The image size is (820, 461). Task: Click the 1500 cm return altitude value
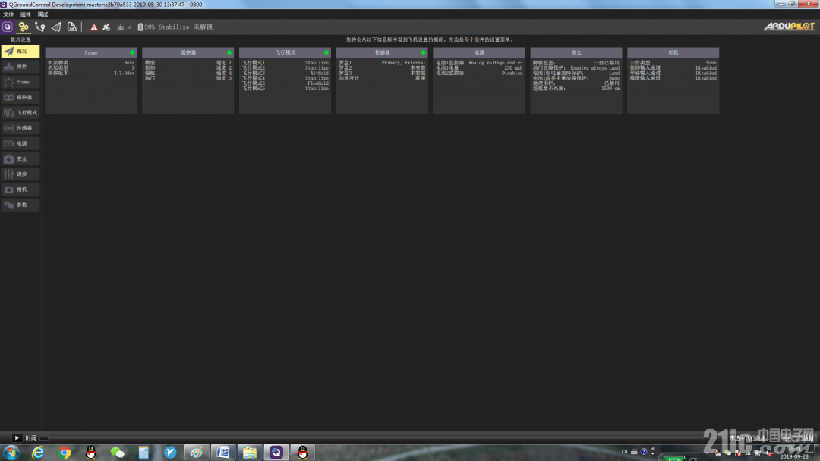pyautogui.click(x=610, y=89)
